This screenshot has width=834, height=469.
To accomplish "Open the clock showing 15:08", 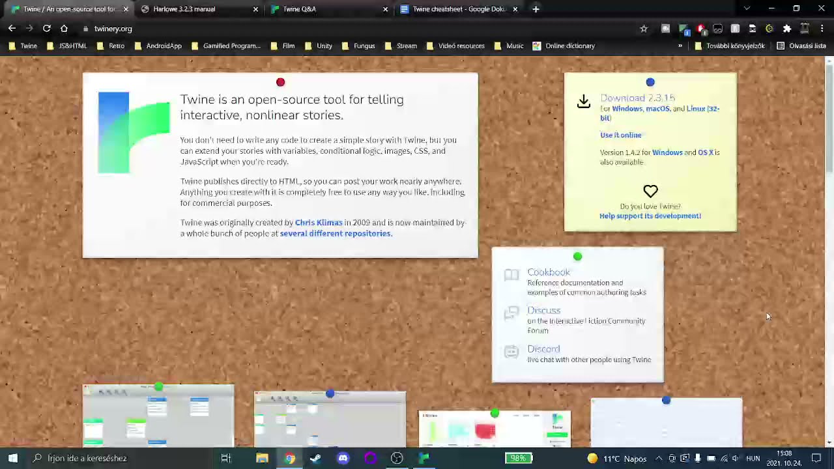I will 784,459.
